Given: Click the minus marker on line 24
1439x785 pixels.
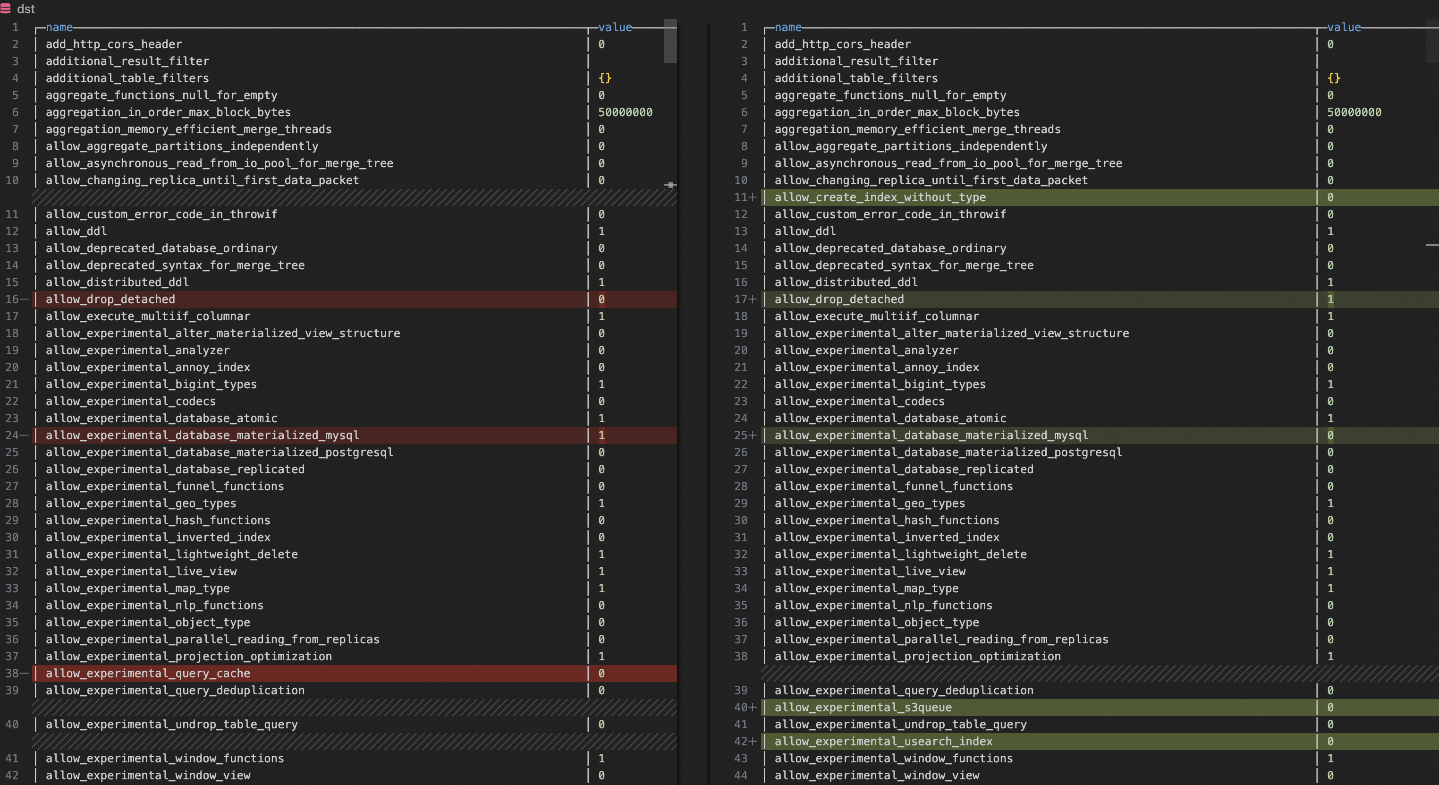Looking at the screenshot, I should tap(24, 435).
